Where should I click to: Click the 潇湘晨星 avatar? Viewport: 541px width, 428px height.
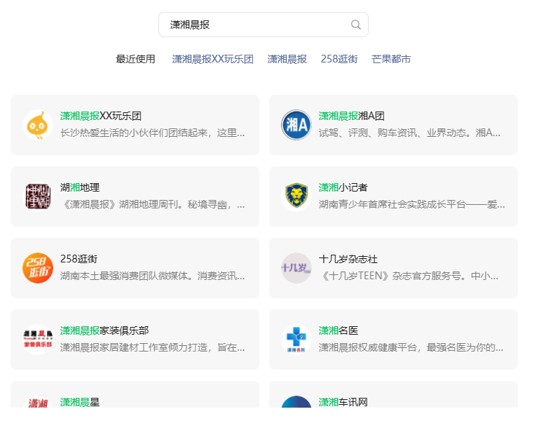point(38,401)
